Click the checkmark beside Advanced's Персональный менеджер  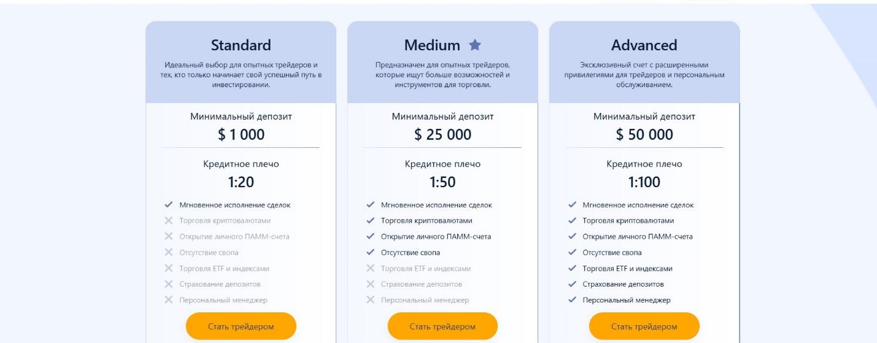click(x=572, y=300)
